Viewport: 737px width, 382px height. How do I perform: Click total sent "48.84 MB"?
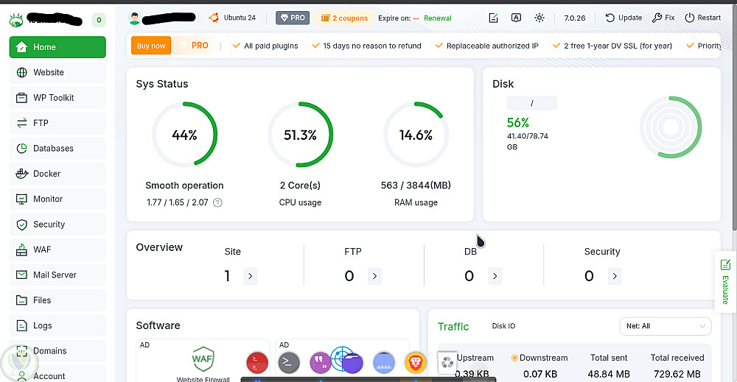(608, 374)
